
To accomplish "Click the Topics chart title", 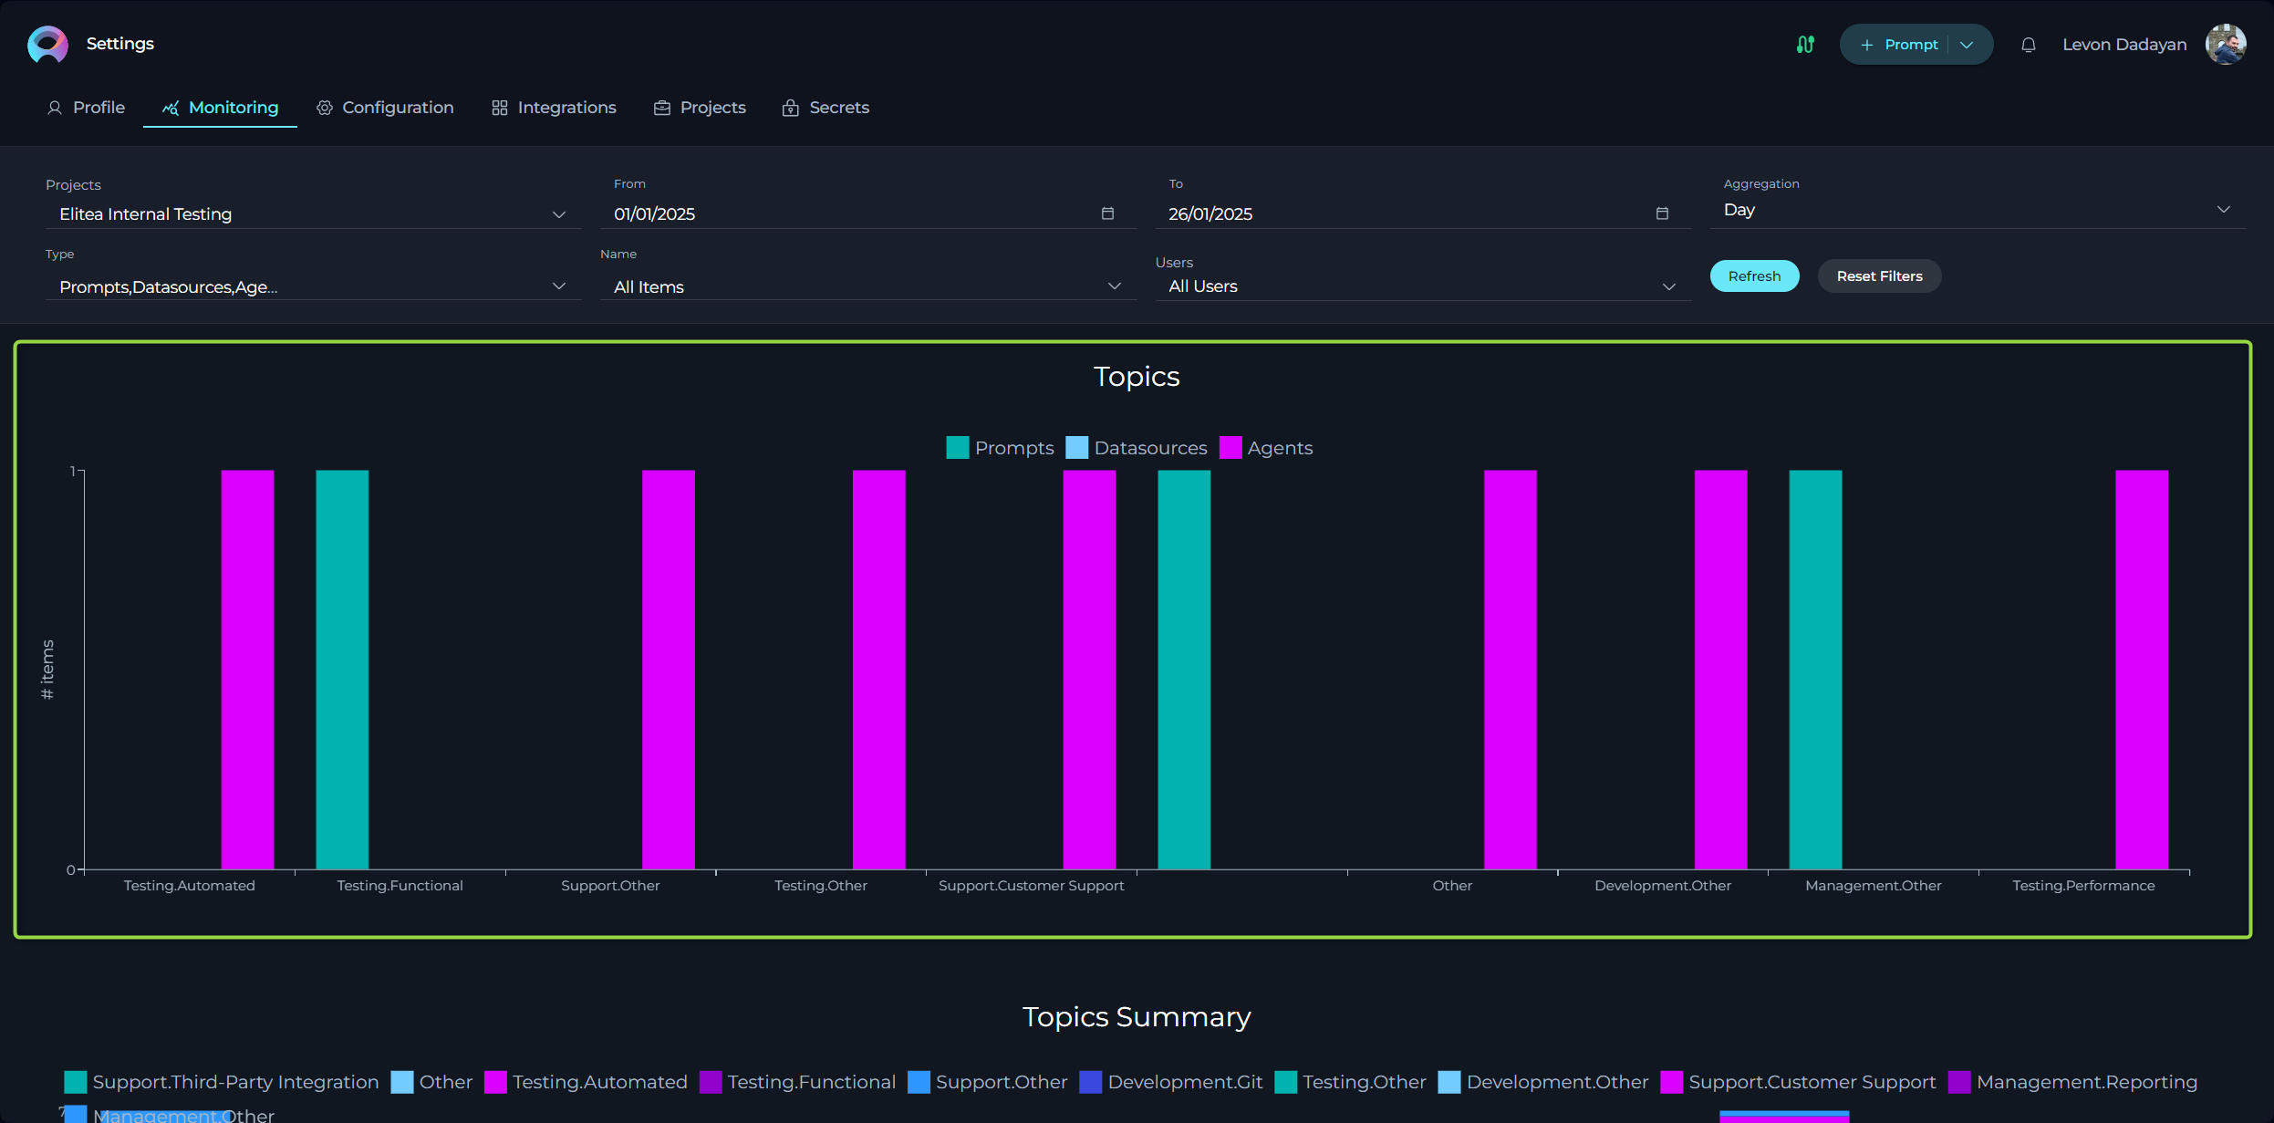I will [x=1137, y=377].
